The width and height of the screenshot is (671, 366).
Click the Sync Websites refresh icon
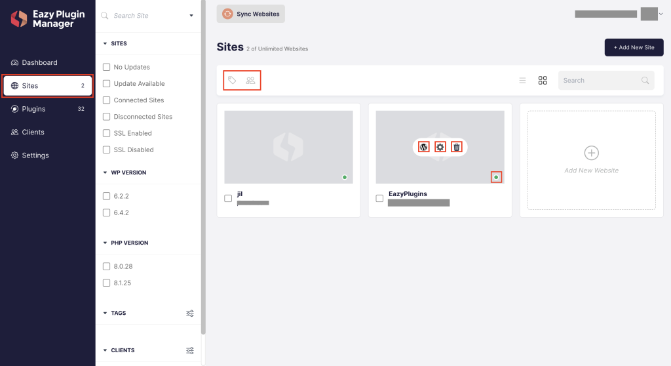point(227,14)
